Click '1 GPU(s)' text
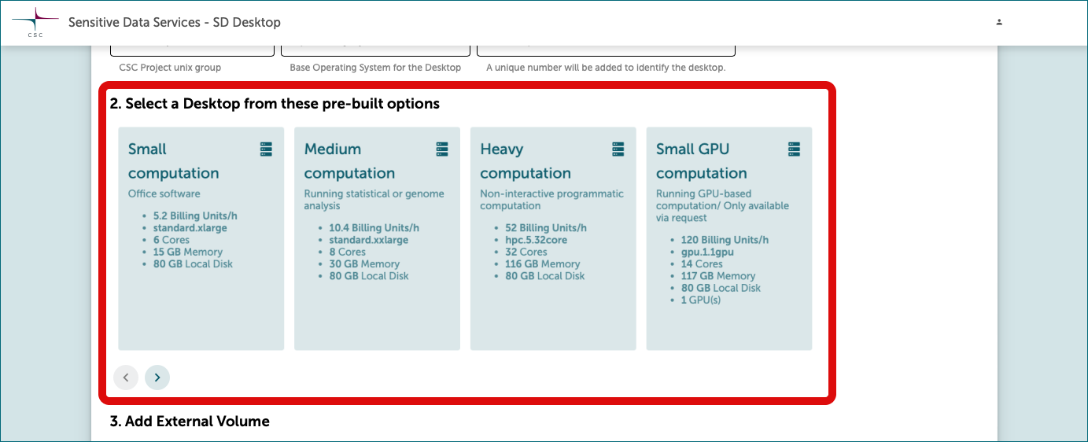The height and width of the screenshot is (442, 1088). coord(701,300)
